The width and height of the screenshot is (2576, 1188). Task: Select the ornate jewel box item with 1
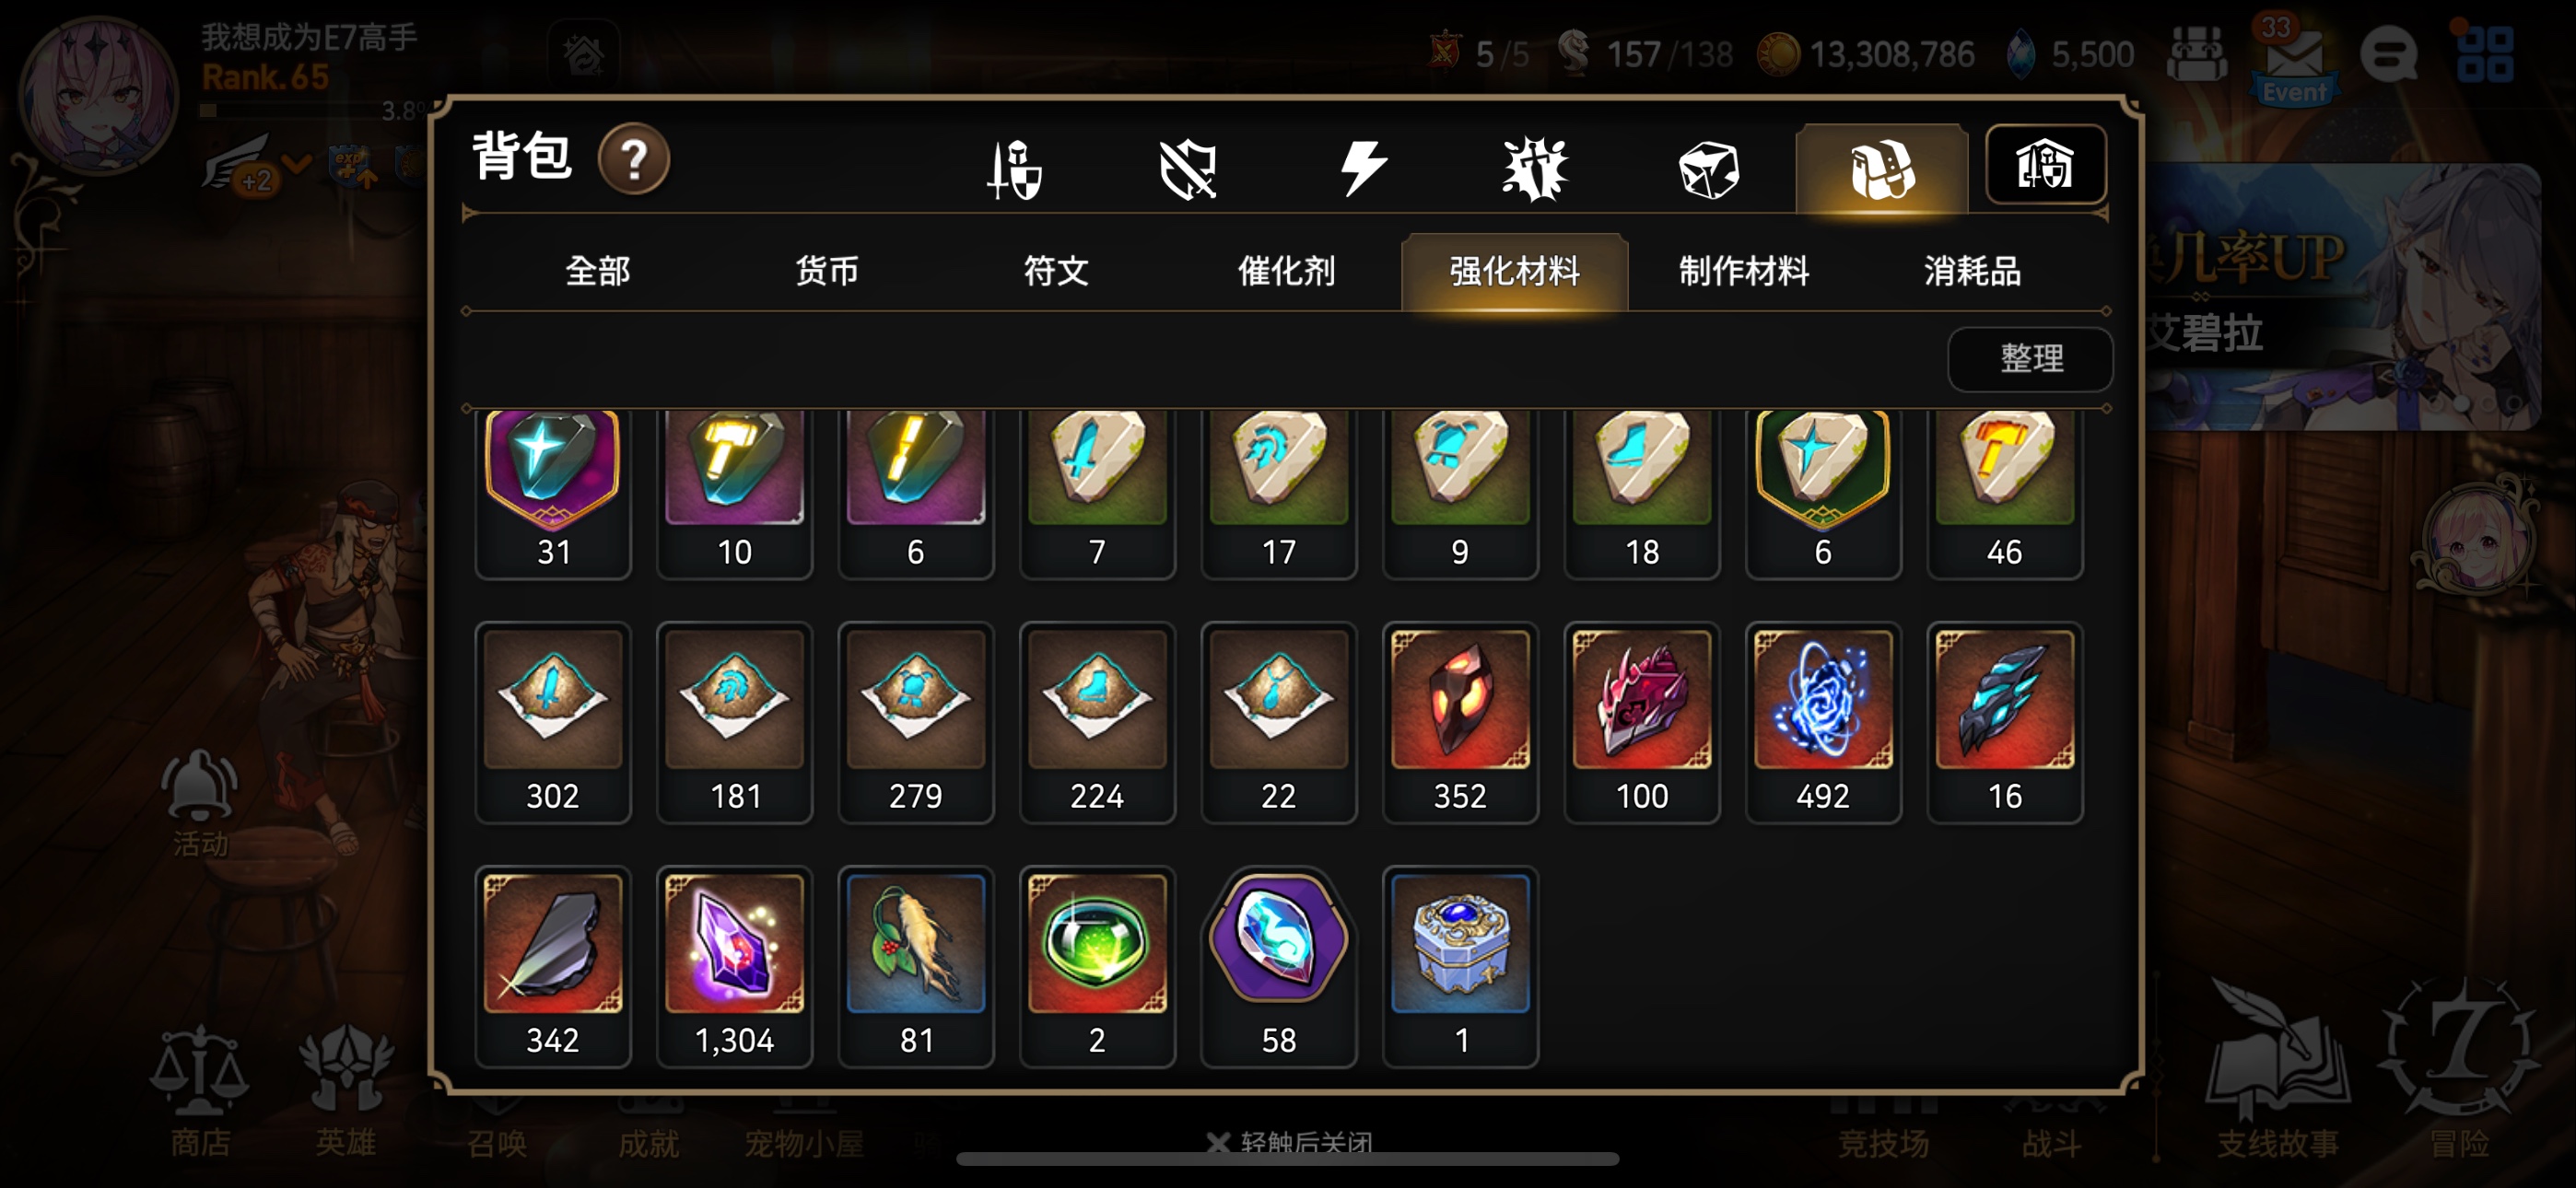pos(1460,966)
